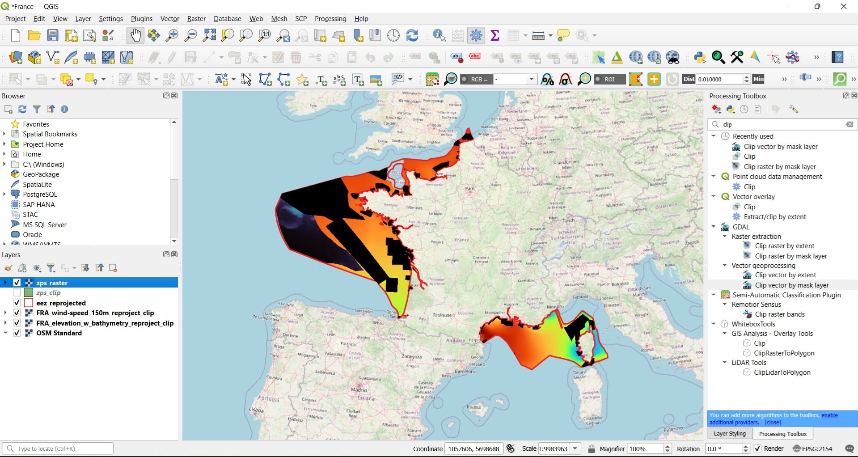Click the Coordinate input field
This screenshot has height=457, width=858.
click(x=473, y=449)
